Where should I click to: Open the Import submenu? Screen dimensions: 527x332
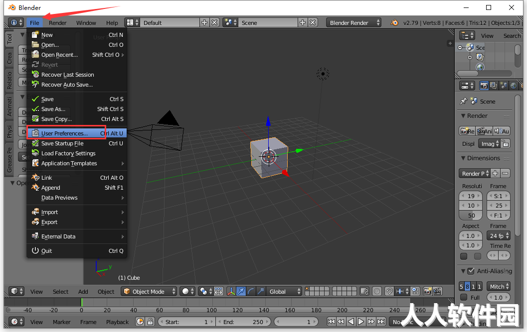[x=77, y=212]
